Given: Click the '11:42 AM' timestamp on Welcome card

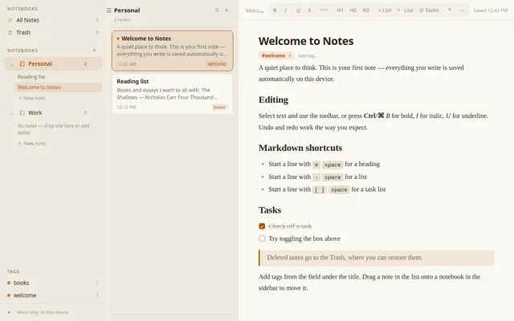Looking at the screenshot, I should [126, 64].
